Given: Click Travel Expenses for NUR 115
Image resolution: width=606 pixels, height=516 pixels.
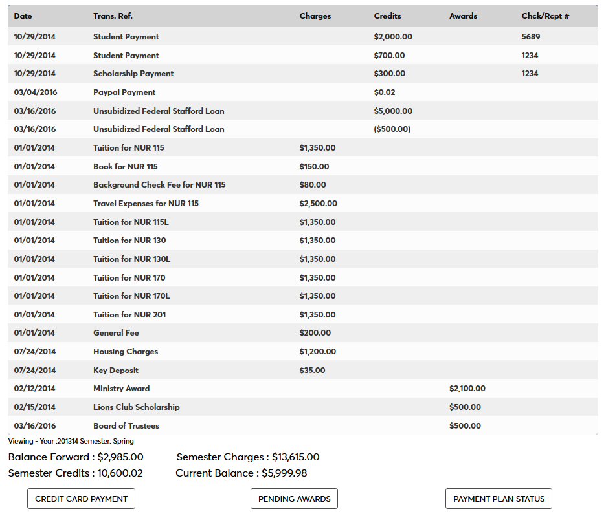Looking at the screenshot, I should (x=146, y=204).
